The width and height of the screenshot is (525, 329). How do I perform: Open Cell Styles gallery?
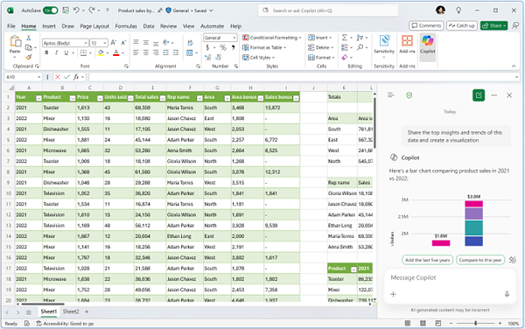coord(258,58)
